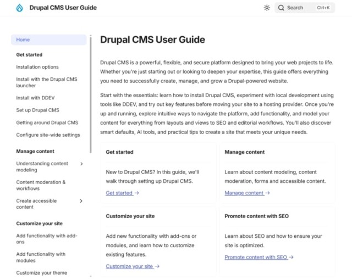Select Home in the sidebar
Screen dimensions: 352x279
pos(49,40)
